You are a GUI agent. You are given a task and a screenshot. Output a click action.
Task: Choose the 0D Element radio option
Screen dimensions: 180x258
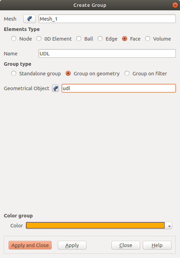(39, 39)
